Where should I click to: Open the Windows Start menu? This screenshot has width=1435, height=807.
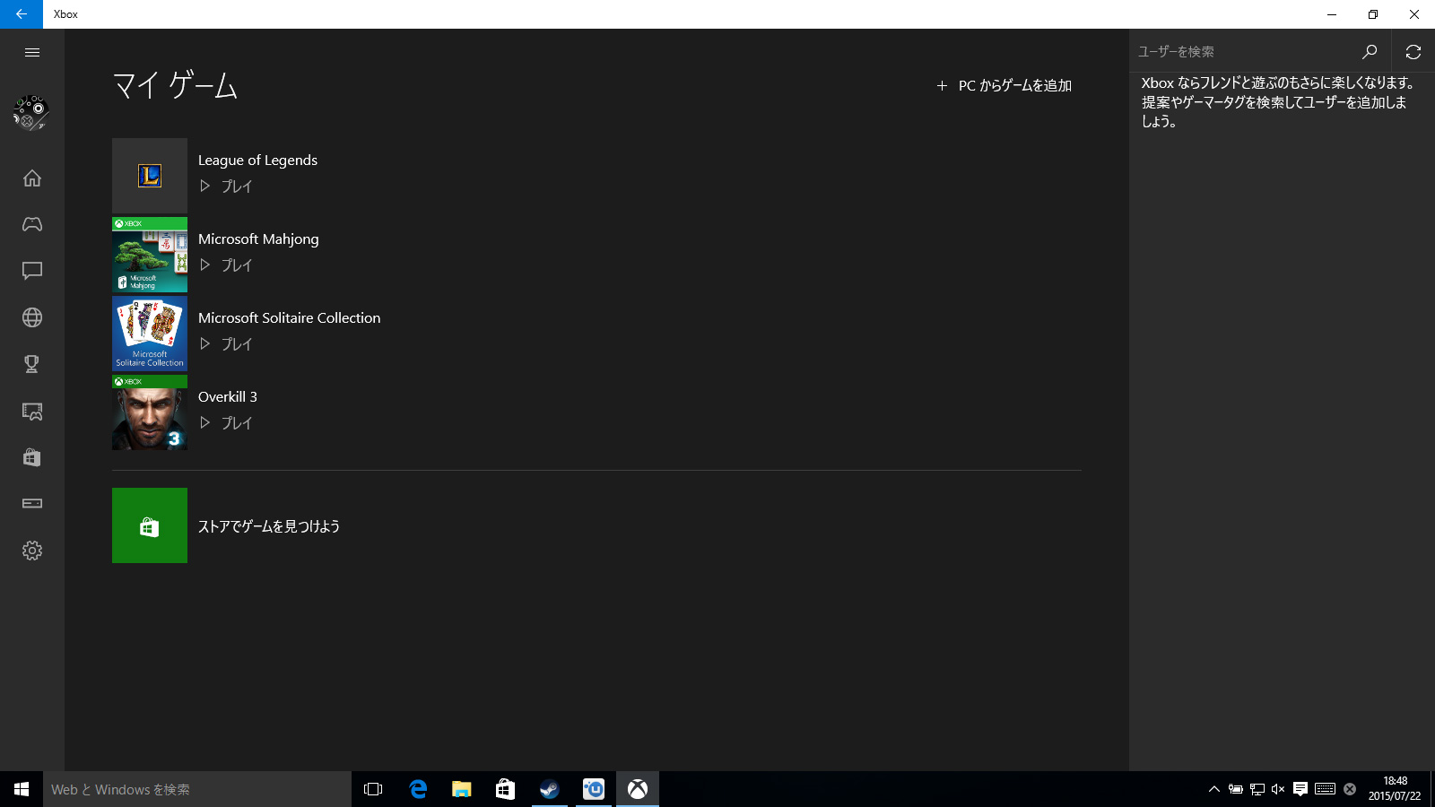pos(22,789)
